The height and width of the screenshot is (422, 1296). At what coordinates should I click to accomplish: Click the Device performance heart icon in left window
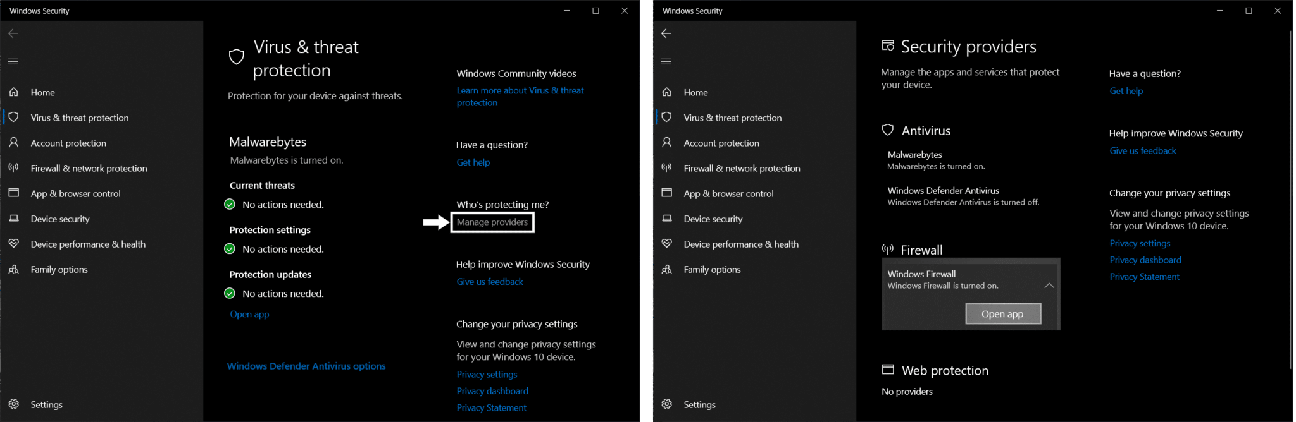tap(13, 244)
